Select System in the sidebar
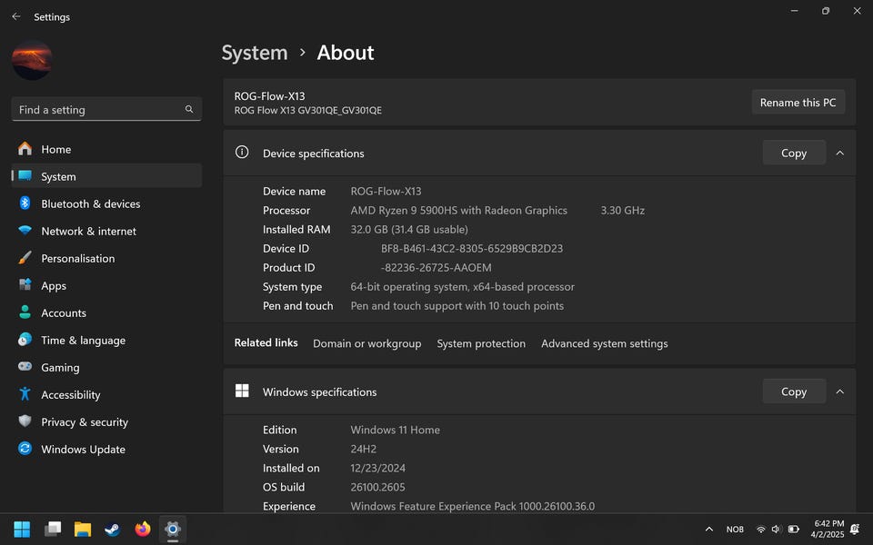 coord(106,176)
